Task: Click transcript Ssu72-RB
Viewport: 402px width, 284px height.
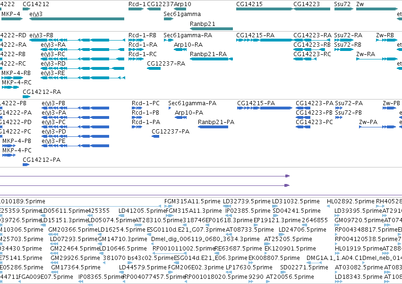Action: coord(344,50)
